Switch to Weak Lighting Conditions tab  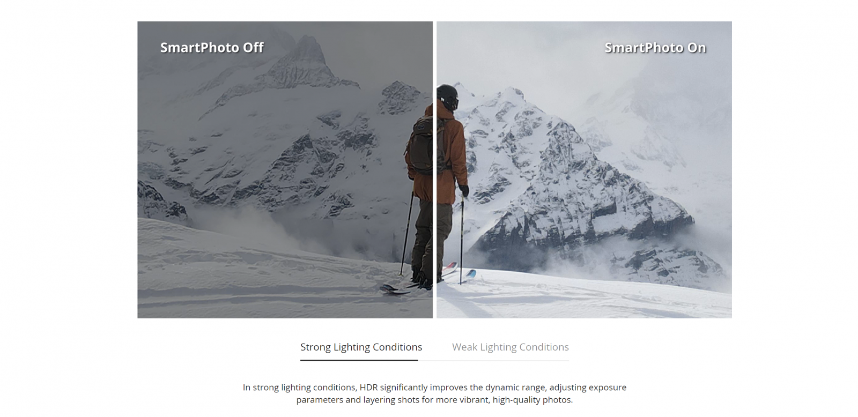pyautogui.click(x=510, y=347)
